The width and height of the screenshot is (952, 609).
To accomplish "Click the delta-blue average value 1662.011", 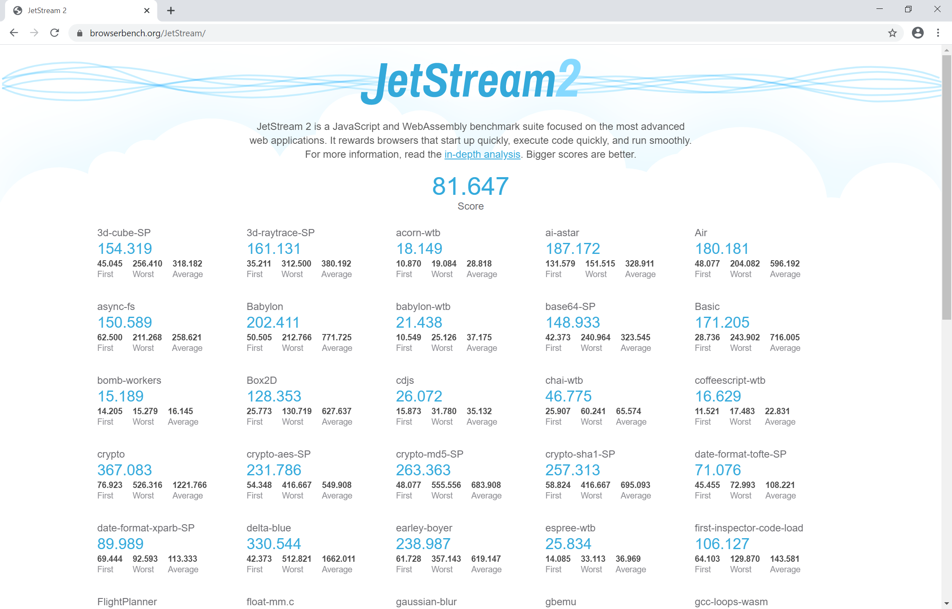I will (338, 559).
